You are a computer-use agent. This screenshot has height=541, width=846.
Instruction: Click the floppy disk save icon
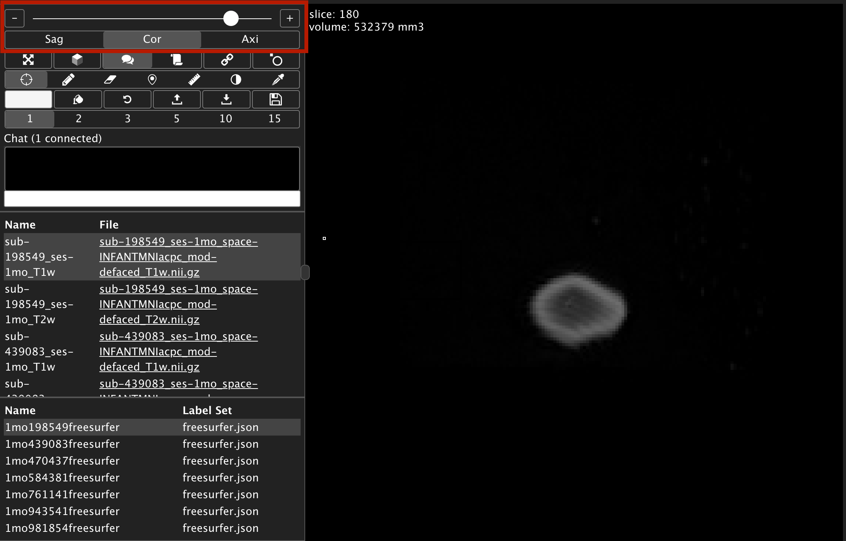coord(276,99)
